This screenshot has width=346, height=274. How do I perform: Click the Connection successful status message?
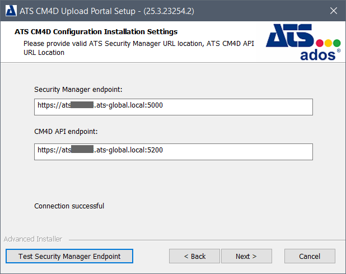pyautogui.click(x=69, y=206)
